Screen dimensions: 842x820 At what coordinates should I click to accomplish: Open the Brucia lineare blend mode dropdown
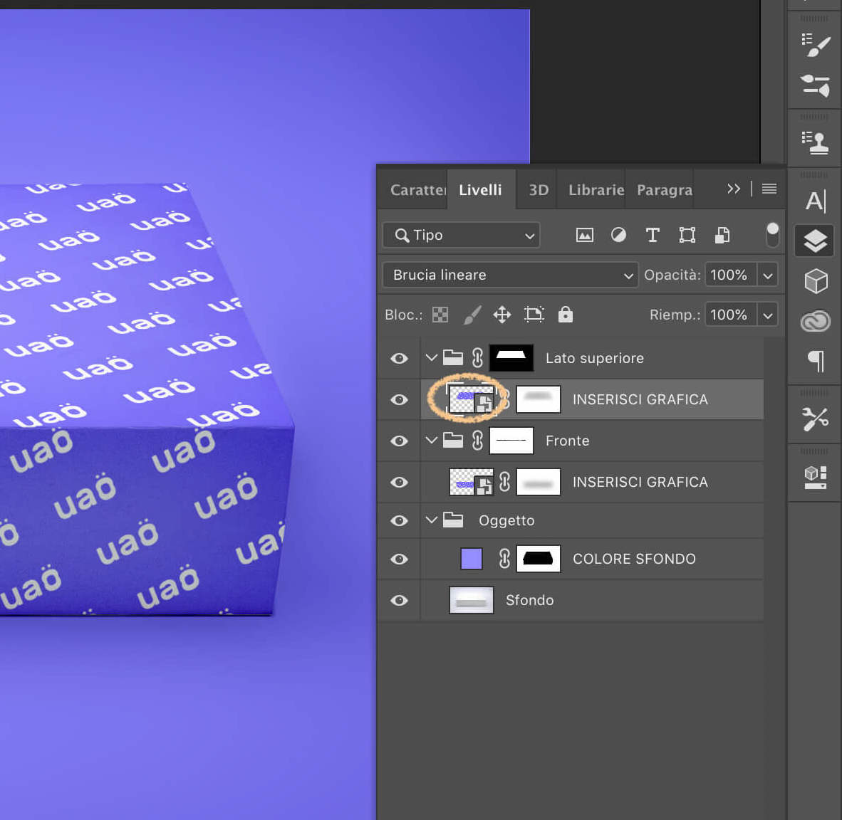[x=510, y=275]
